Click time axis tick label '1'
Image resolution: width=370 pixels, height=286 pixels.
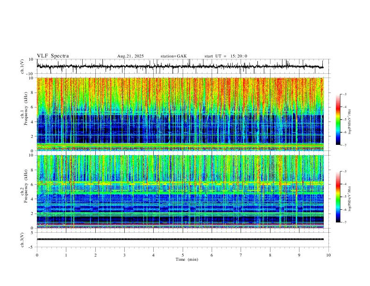coord(66,255)
